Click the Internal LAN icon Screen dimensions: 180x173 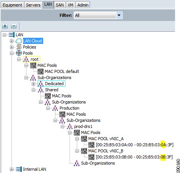[x=19, y=169]
